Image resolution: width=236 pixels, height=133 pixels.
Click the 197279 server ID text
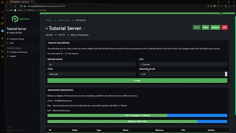[62, 35]
